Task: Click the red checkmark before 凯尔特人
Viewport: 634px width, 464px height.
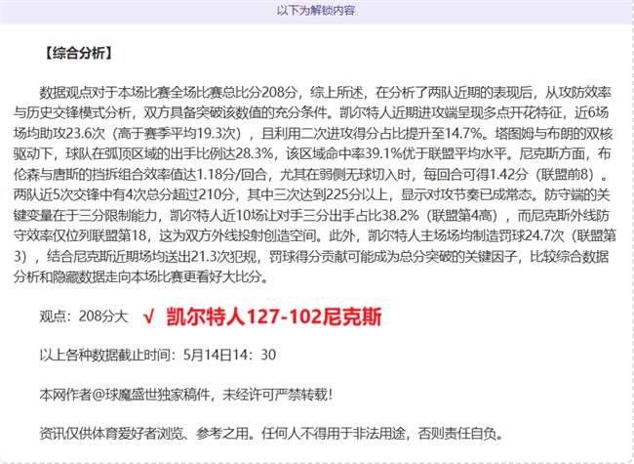Action: tap(149, 316)
